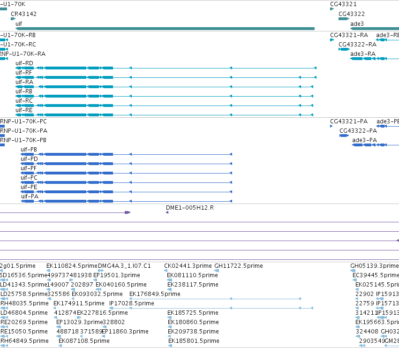This screenshot has height=348, width=399.
Task: Select the uif gene bar
Action: (x=165, y=29)
